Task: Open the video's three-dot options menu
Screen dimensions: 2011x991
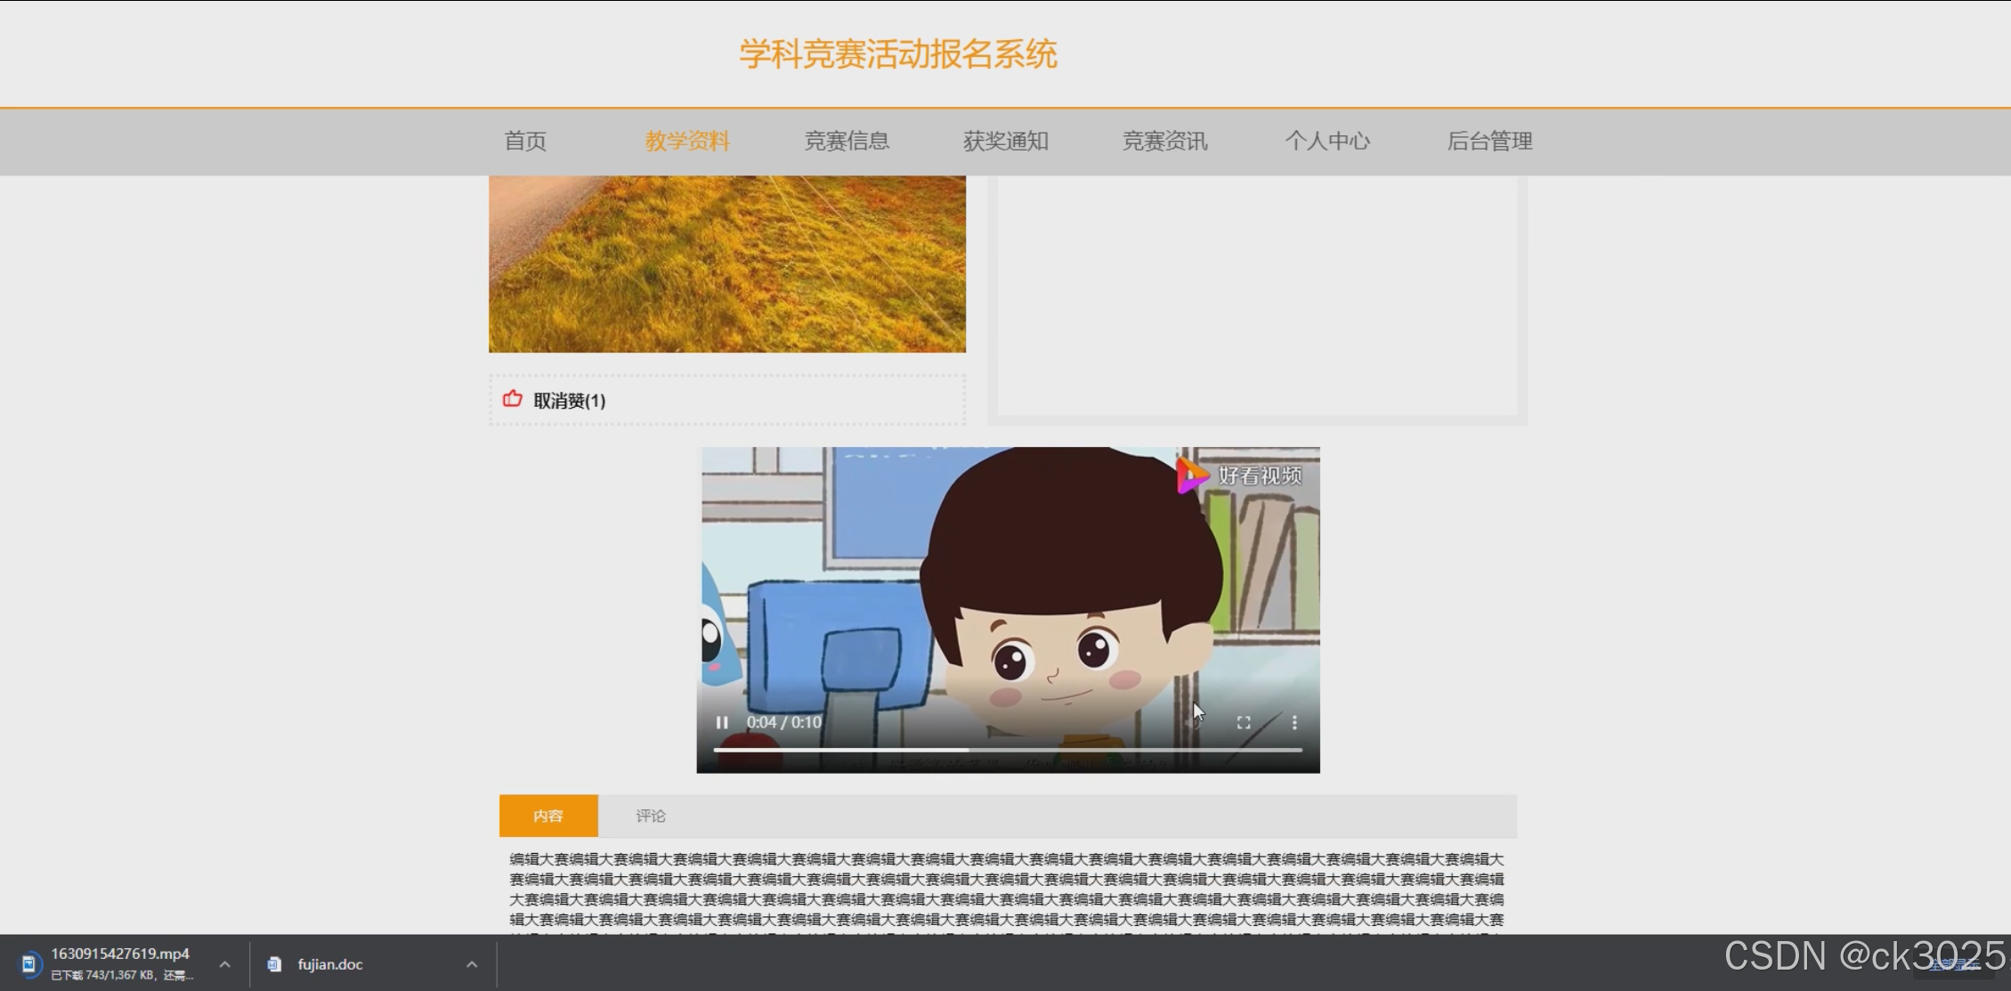Action: 1294,722
